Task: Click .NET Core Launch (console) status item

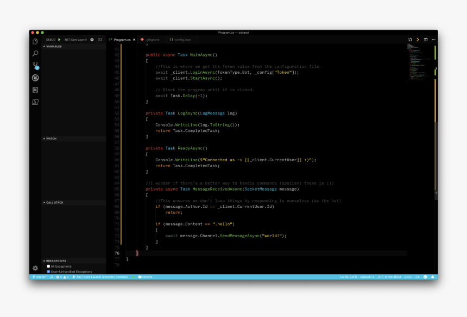Action: (x=100, y=277)
